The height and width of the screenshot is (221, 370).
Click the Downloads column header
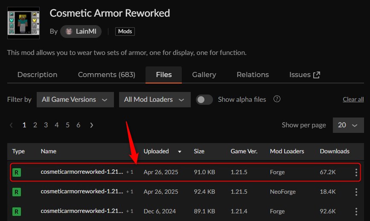(x=335, y=151)
